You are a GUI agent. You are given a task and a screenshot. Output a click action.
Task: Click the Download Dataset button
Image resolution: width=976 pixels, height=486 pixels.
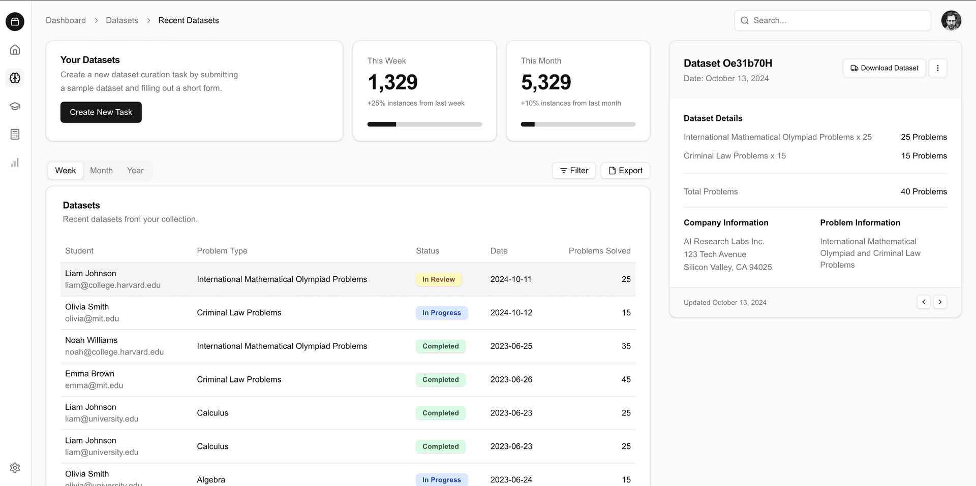(884, 68)
